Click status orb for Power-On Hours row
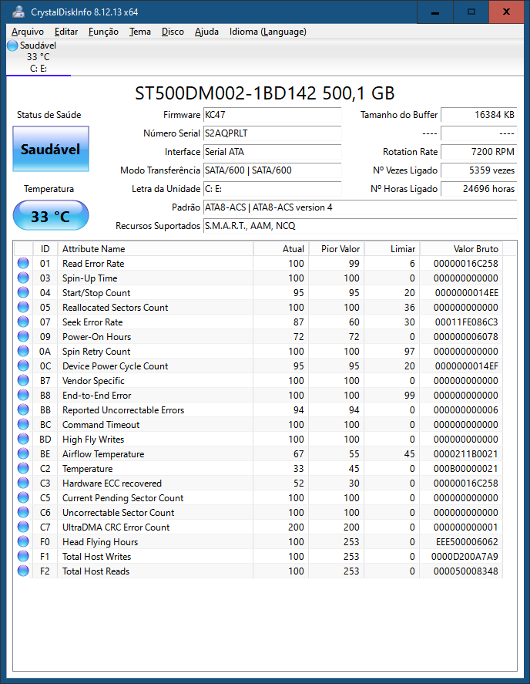 (x=23, y=336)
